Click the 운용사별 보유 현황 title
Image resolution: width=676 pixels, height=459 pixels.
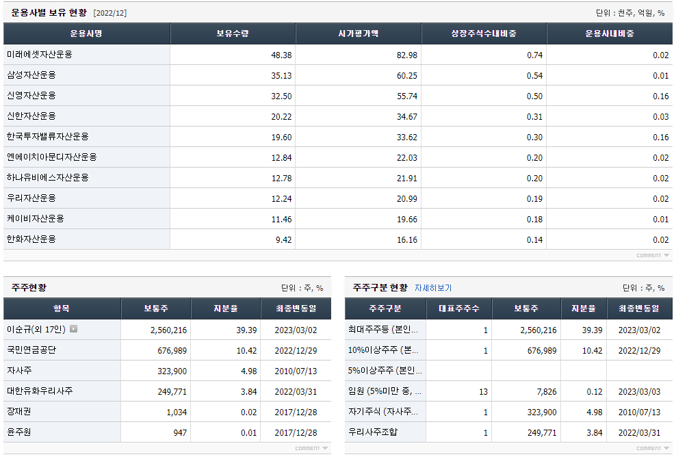click(49, 13)
